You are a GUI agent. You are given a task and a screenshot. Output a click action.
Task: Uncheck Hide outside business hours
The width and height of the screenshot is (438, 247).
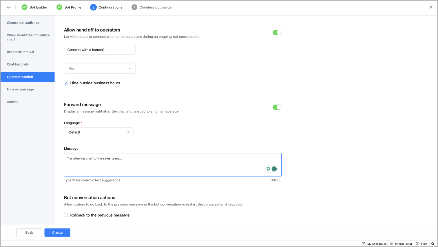coord(66,83)
